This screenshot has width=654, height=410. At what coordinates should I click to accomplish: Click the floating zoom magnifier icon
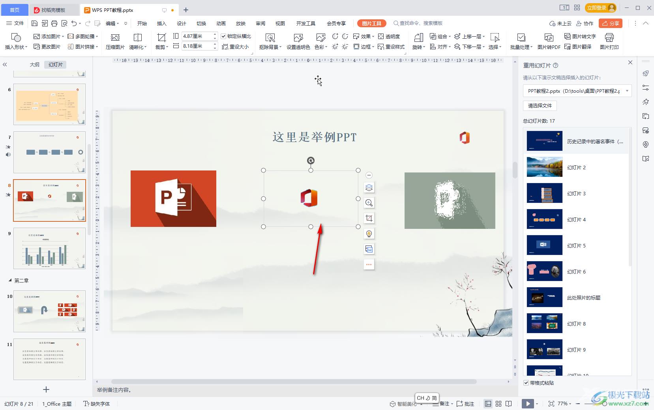369,203
